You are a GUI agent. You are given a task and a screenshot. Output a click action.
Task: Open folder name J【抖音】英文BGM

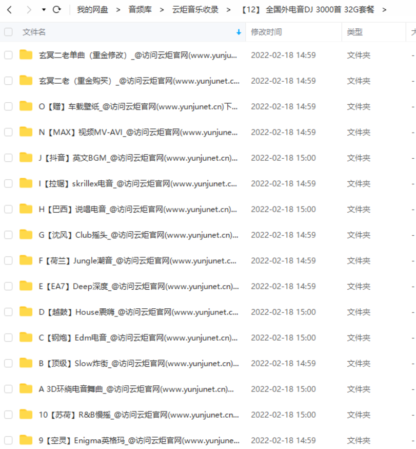[138, 158]
